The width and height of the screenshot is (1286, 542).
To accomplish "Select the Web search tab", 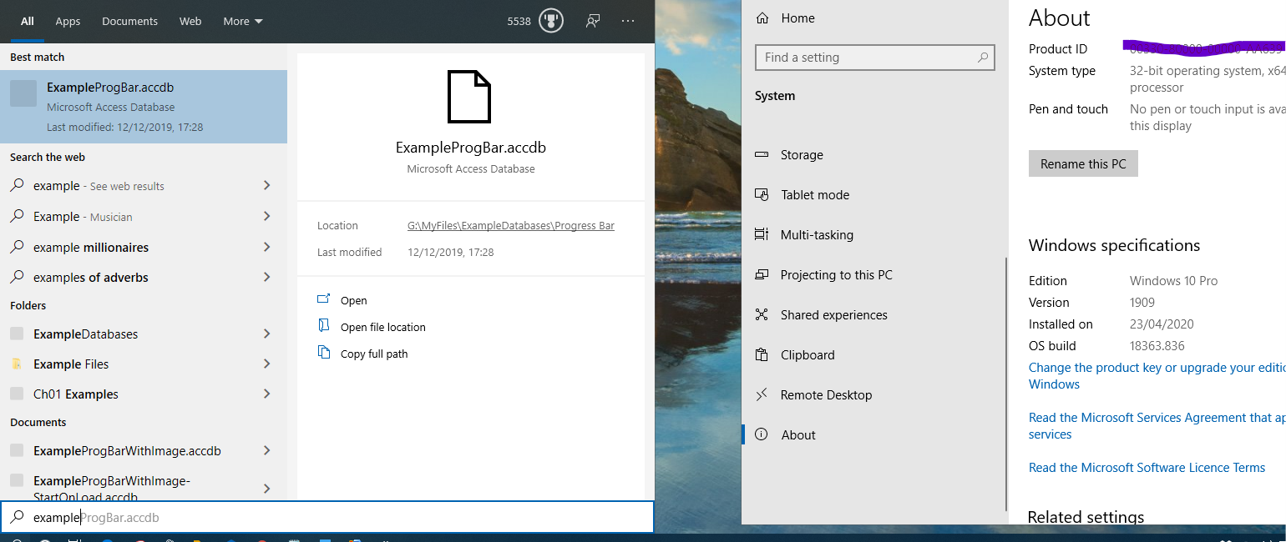I will (190, 21).
